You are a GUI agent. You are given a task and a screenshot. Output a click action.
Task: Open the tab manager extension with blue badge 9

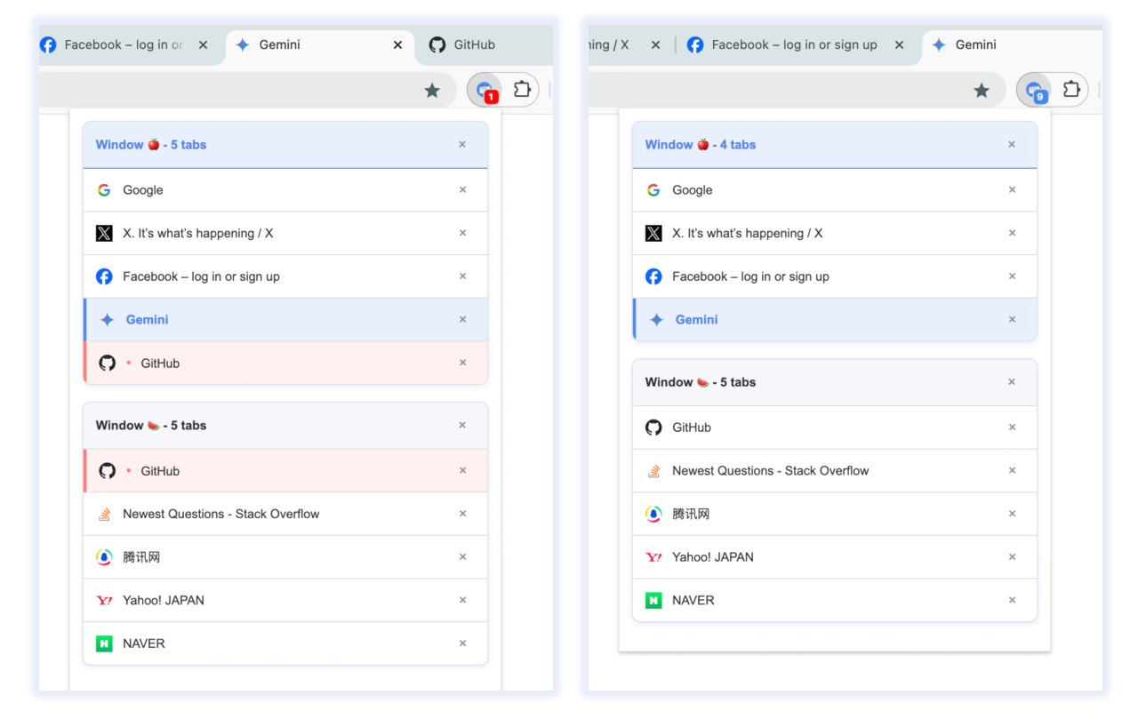click(x=1035, y=90)
